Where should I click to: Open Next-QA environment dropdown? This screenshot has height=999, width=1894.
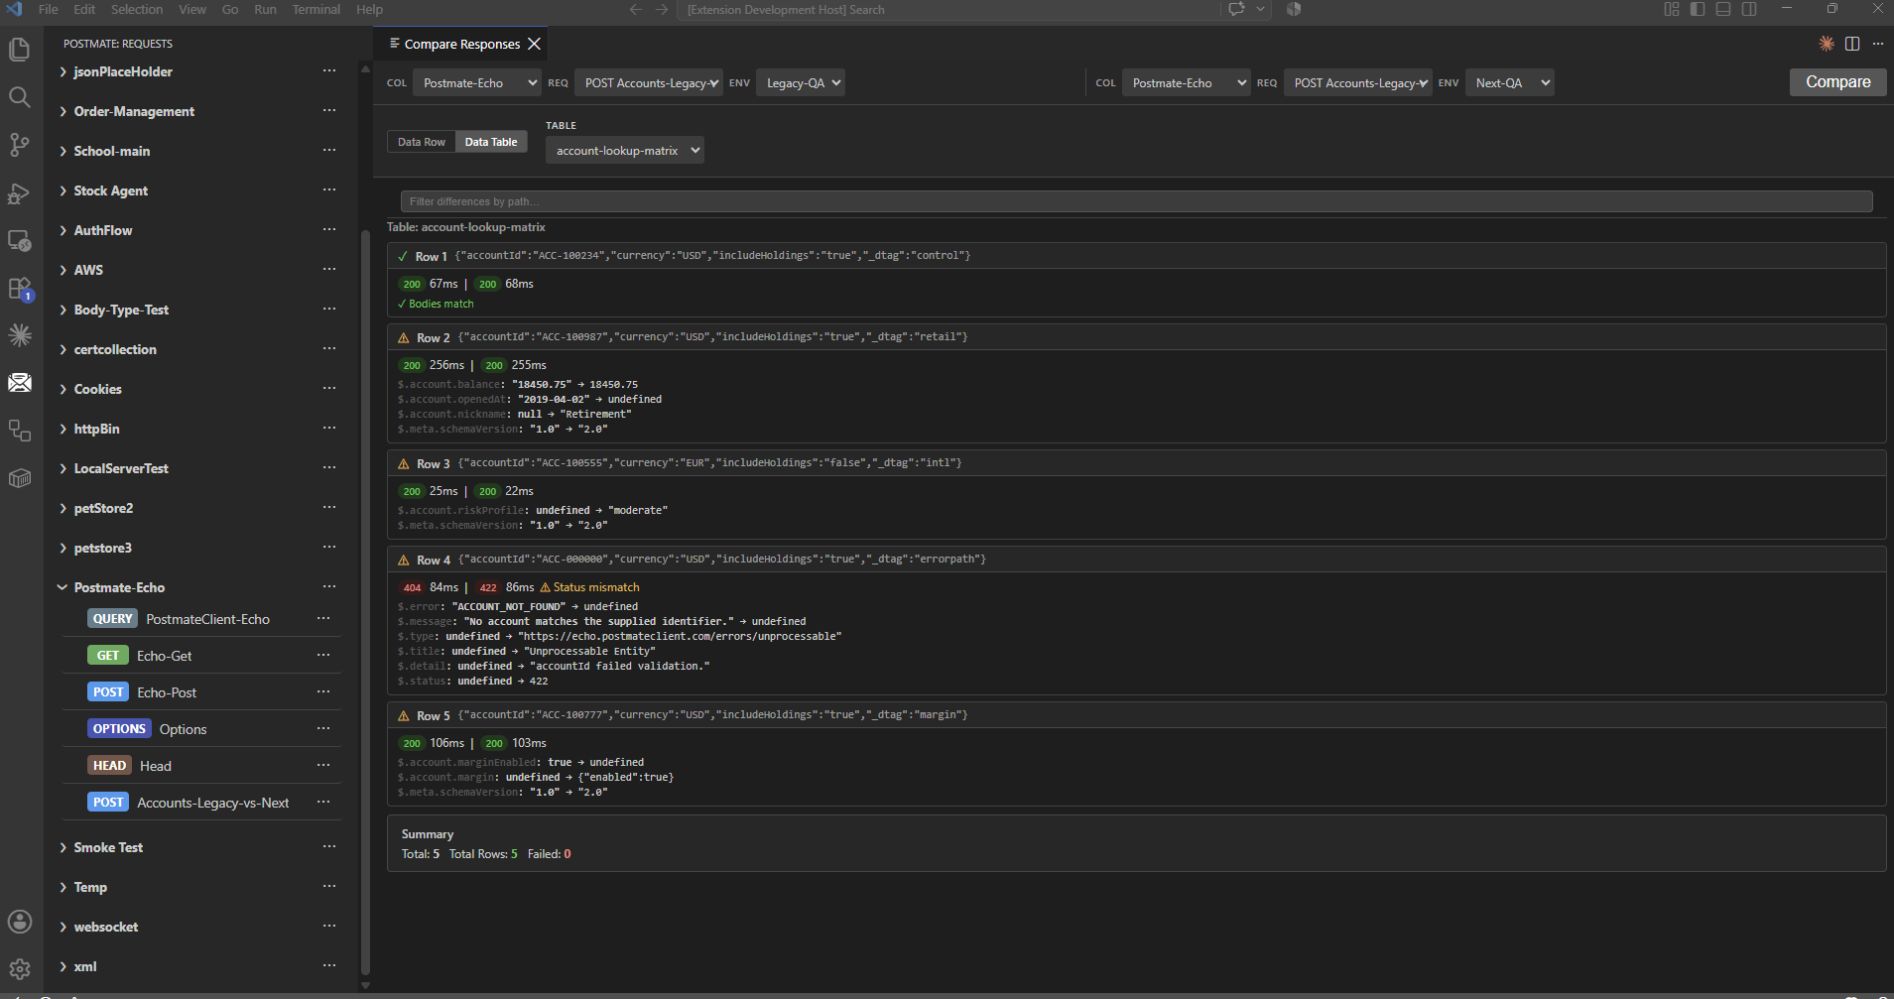(x=1510, y=83)
